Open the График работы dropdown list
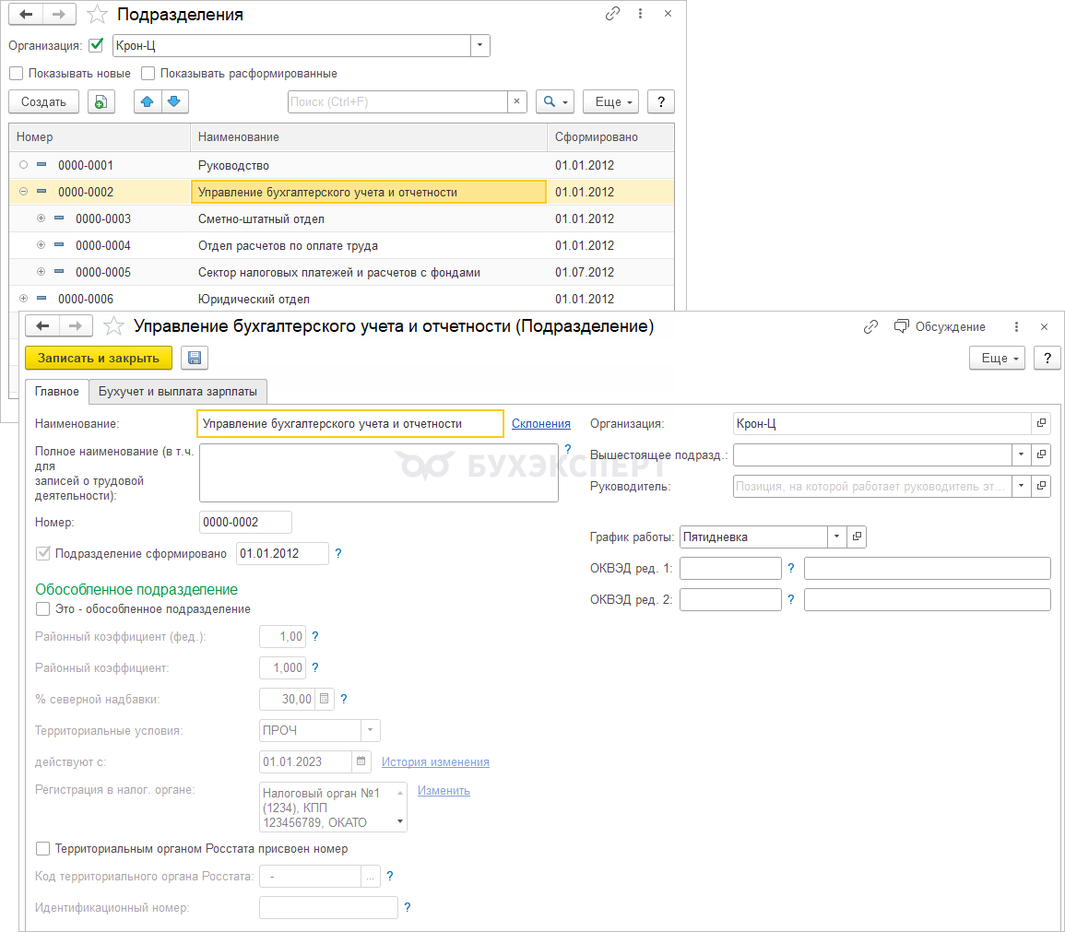The width and height of the screenshot is (1065, 932). (836, 537)
